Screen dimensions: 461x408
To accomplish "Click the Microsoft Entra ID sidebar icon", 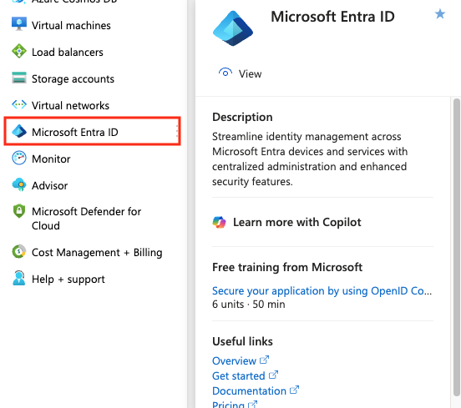I will tap(19, 131).
